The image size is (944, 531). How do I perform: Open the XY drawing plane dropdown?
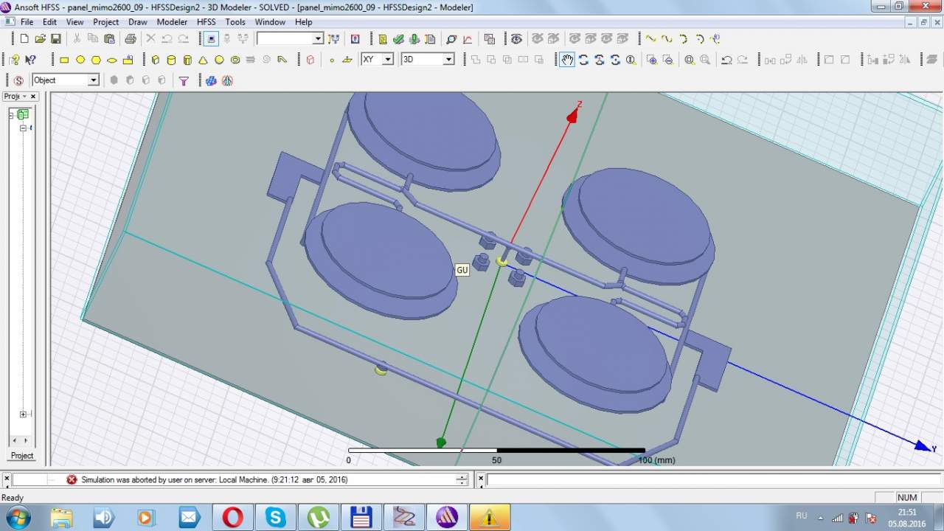click(387, 60)
